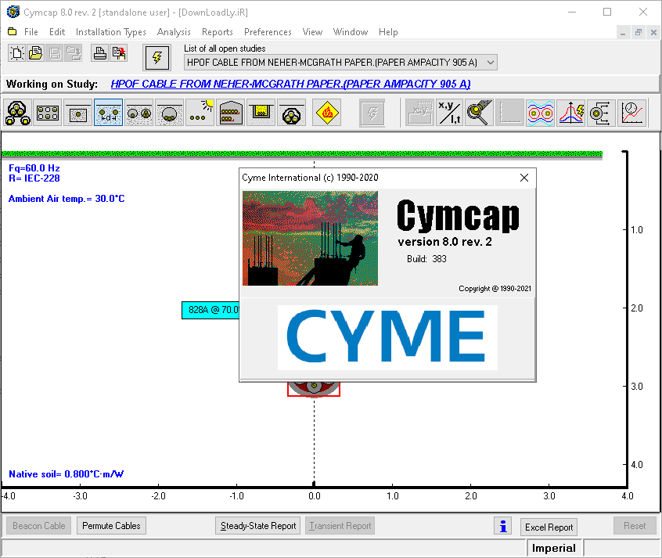Click the disabled axes graph icon
Screen dimensions: 662x558
(x=510, y=113)
